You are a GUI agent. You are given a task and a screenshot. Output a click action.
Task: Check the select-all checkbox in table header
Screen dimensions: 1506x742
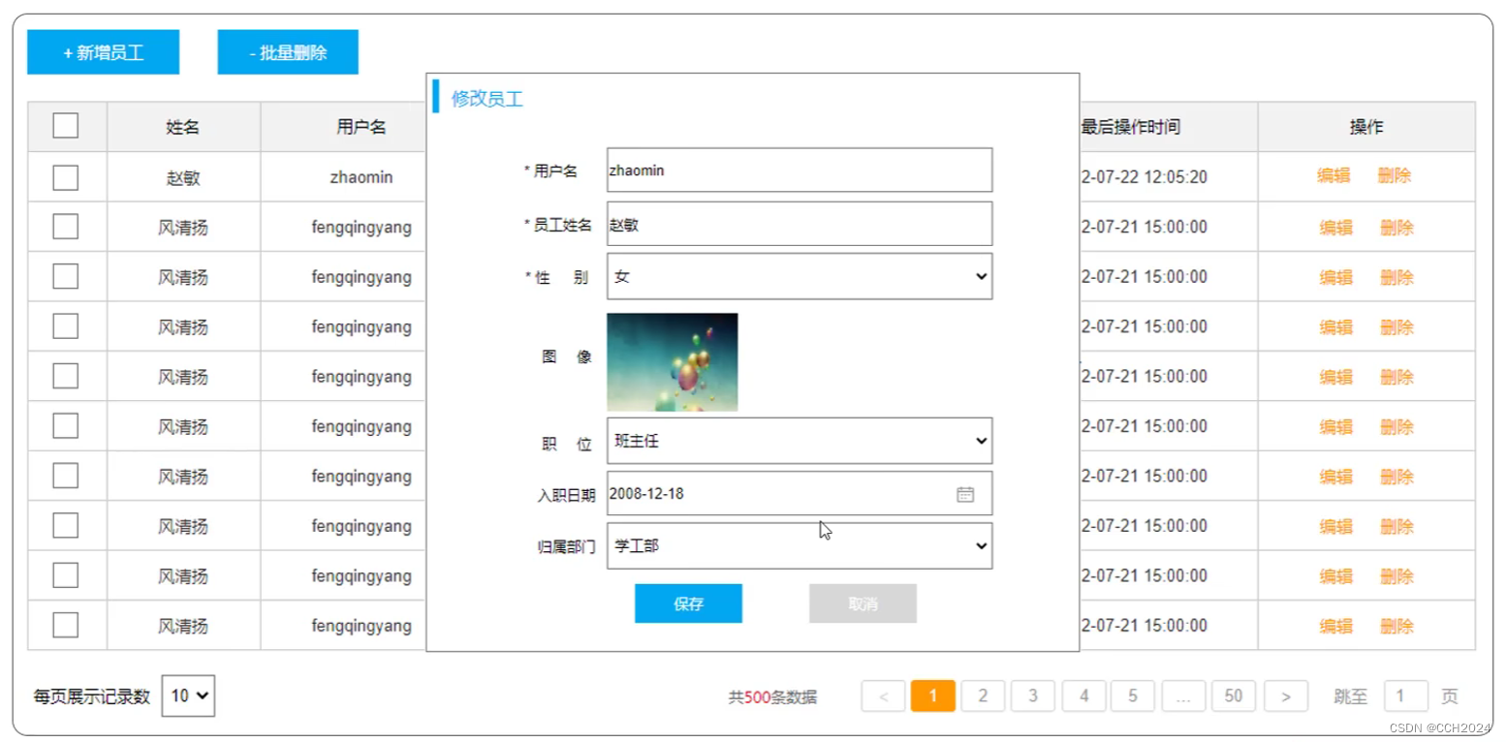click(x=66, y=126)
